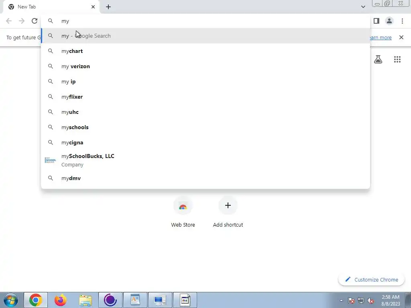Select the myschools suggestion

pos(205,127)
